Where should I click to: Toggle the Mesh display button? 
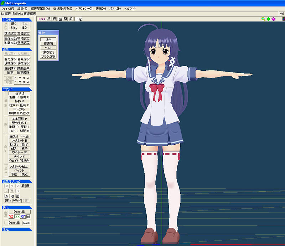(26, 223)
